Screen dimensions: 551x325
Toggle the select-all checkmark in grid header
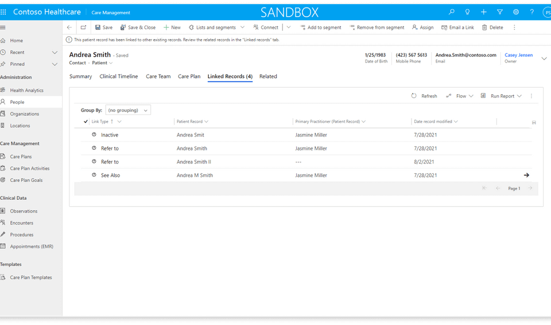click(86, 122)
